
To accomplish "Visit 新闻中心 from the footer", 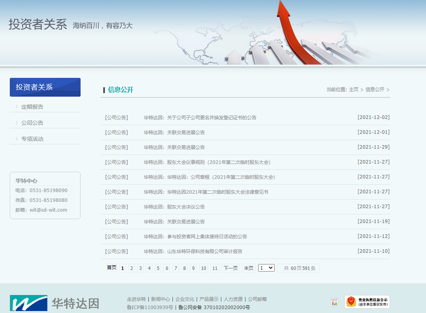I will [160, 299].
